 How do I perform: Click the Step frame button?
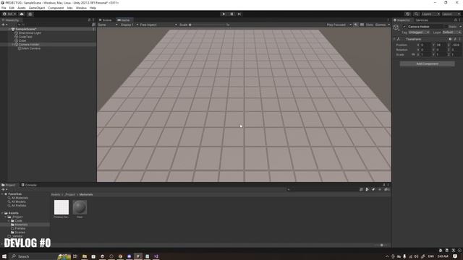(239, 14)
